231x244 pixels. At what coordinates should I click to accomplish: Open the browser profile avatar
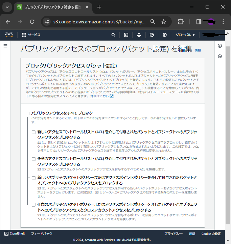click(211, 22)
